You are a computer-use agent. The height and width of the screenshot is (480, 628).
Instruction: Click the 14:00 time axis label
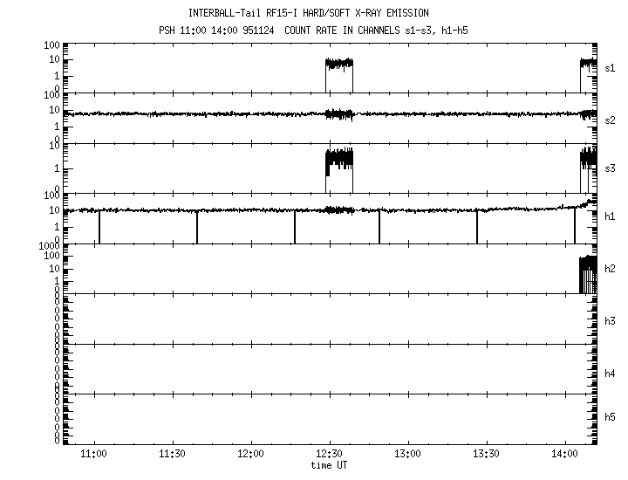pyautogui.click(x=564, y=454)
